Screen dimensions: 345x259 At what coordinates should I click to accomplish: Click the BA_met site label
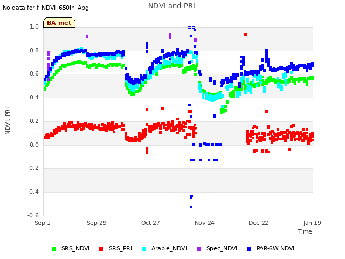59,23
